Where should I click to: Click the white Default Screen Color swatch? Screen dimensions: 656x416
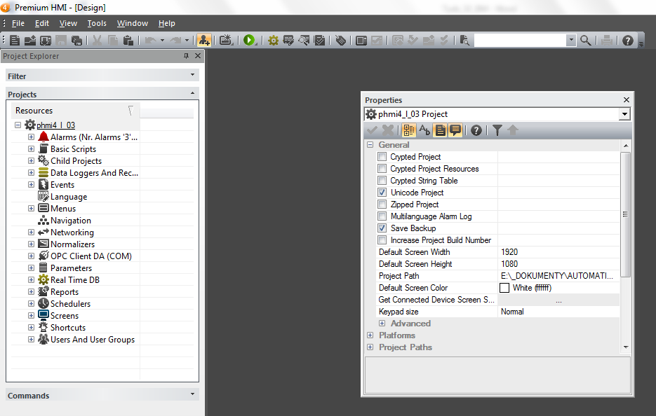(504, 288)
